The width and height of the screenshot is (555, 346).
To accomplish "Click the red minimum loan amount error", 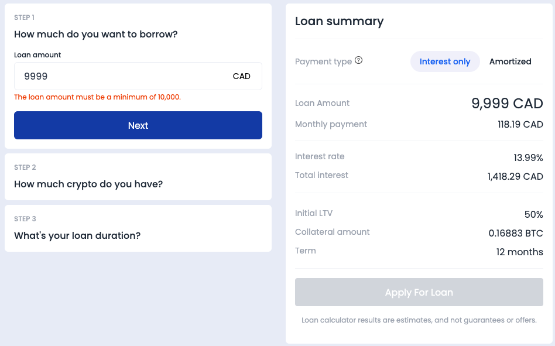I will coord(97,97).
